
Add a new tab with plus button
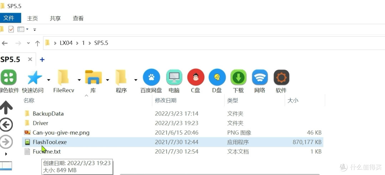pyautogui.click(x=42, y=59)
